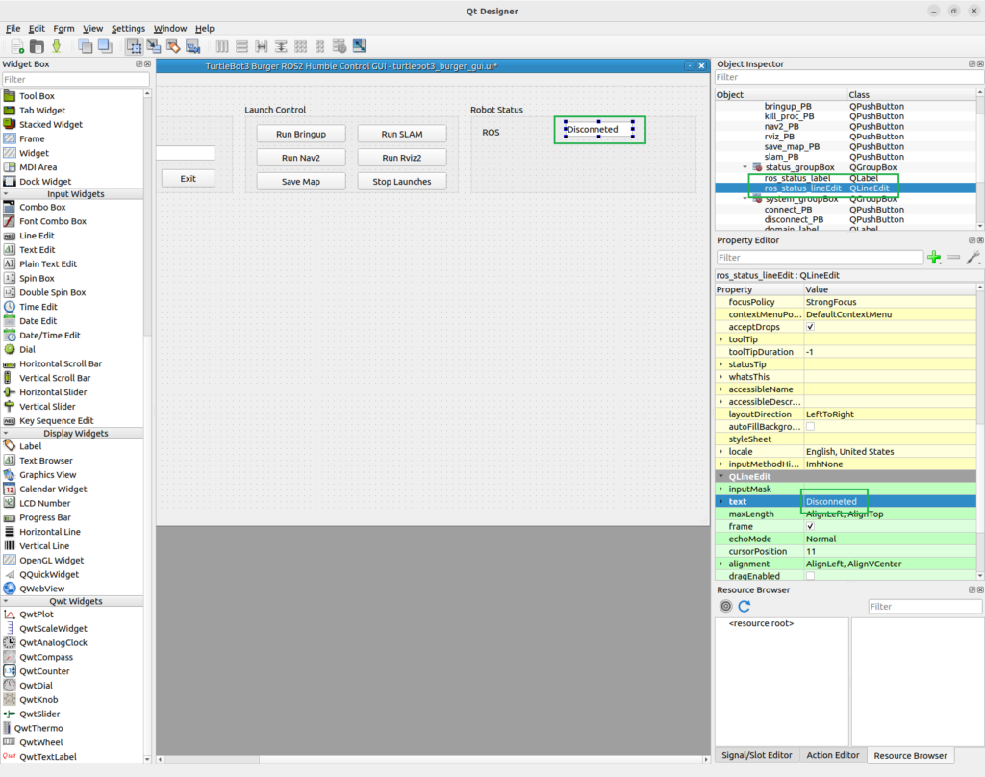This screenshot has width=985, height=777.
Task: Focus the Widget Box filter field
Action: (75, 79)
